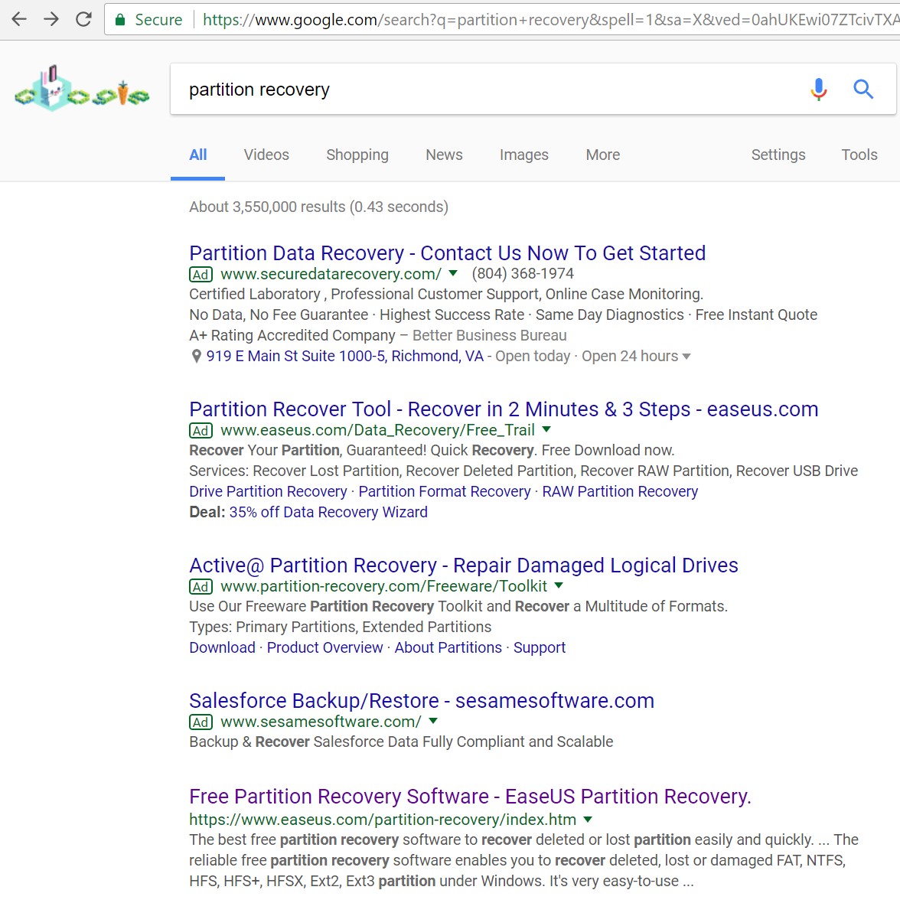The image size is (900, 916).
Task: Open the More search categories menu
Action: point(602,155)
